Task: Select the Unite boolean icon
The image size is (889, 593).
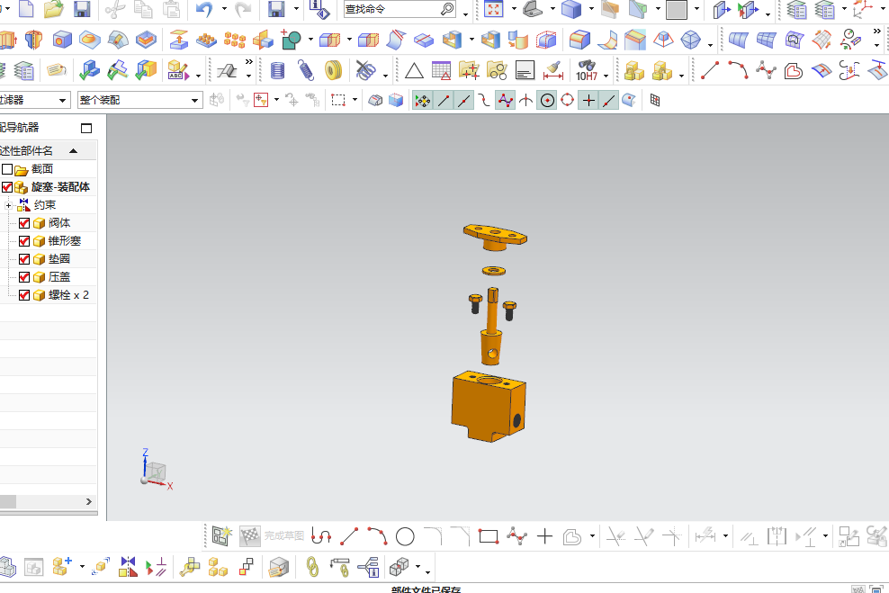Action: [x=292, y=40]
